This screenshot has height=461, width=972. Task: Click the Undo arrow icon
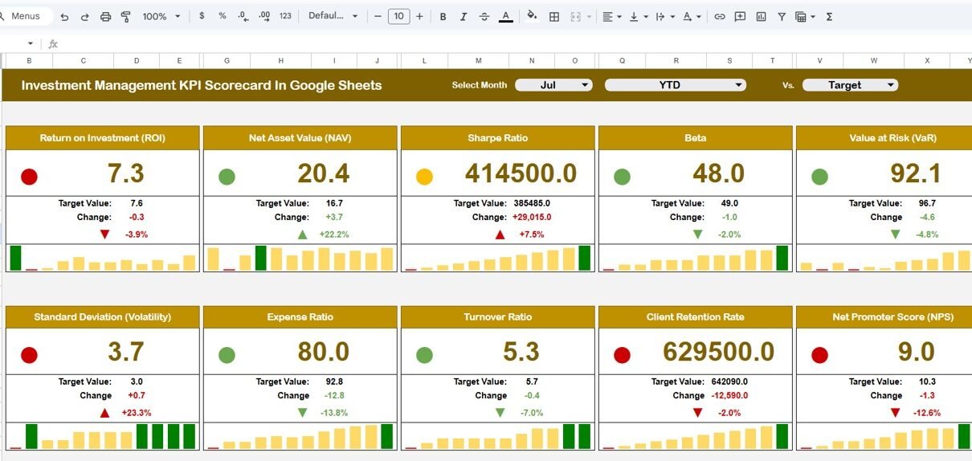pos(64,16)
